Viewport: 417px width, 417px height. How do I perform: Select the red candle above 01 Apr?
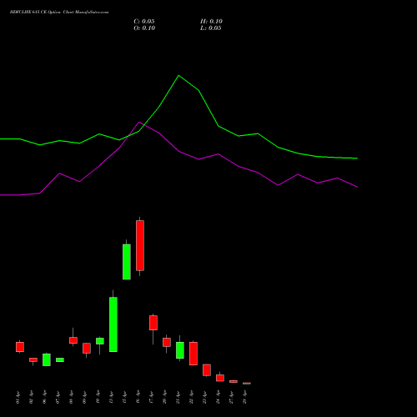(20, 347)
